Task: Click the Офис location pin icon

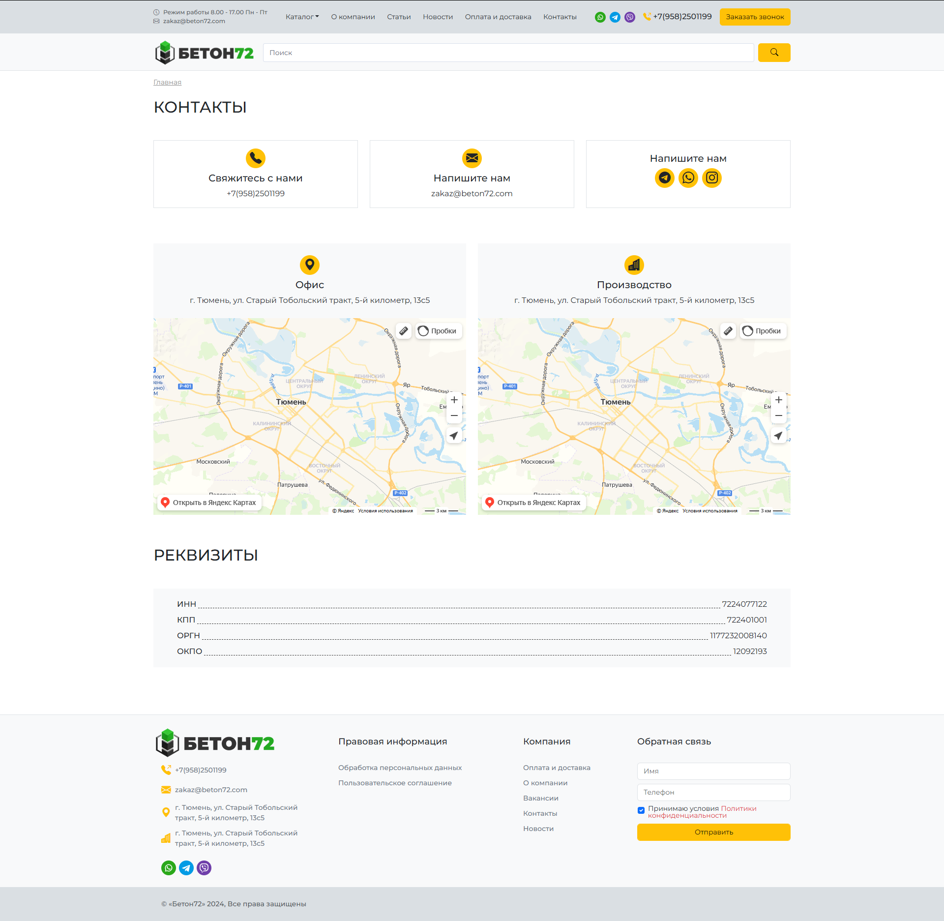Action: coord(310,265)
